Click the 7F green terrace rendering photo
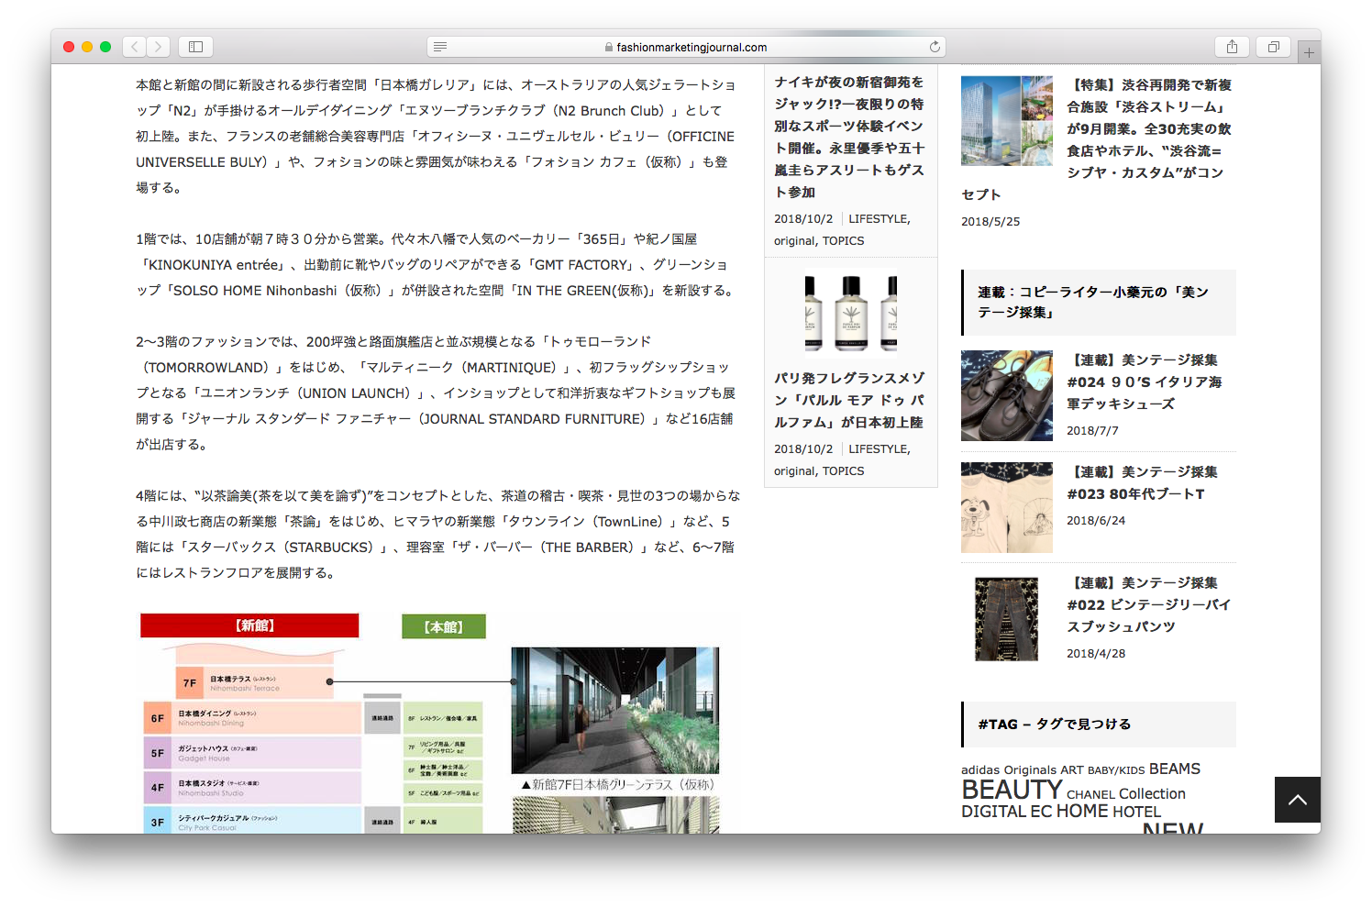 point(615,711)
